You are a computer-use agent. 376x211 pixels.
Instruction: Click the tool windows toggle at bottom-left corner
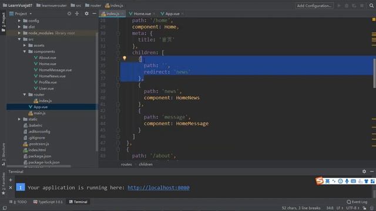(4, 208)
